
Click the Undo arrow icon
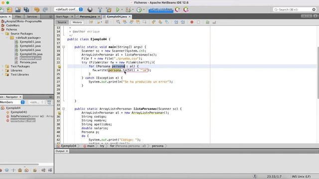[37, 9]
